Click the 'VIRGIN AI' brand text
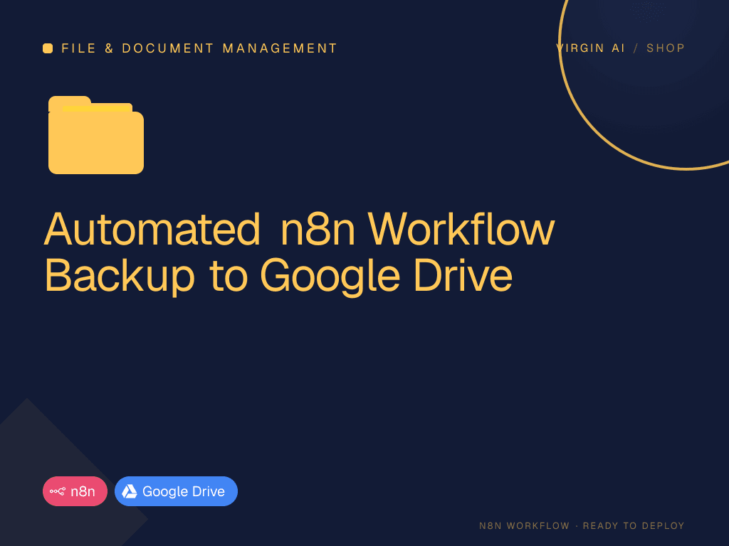This screenshot has width=729, height=546. tap(590, 48)
